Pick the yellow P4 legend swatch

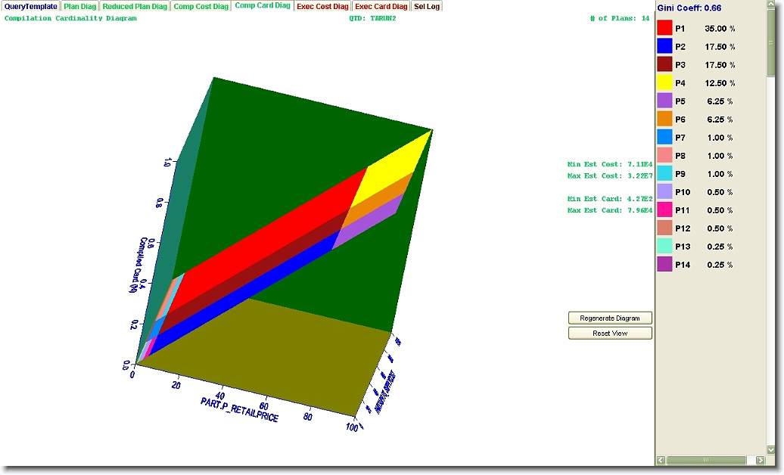664,83
